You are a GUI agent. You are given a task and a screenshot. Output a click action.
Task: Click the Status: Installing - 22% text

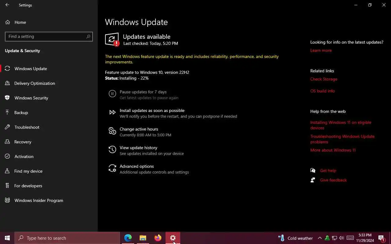click(127, 78)
